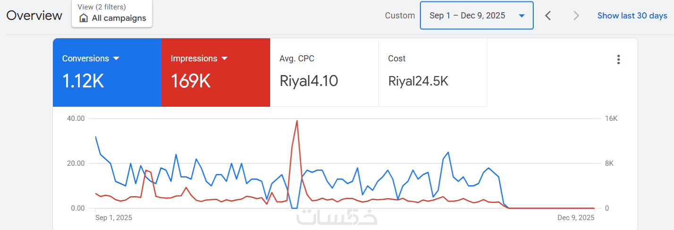This screenshot has height=230, width=674.
Task: Expand the Impressions metric dropdown arrow
Action: 224,59
